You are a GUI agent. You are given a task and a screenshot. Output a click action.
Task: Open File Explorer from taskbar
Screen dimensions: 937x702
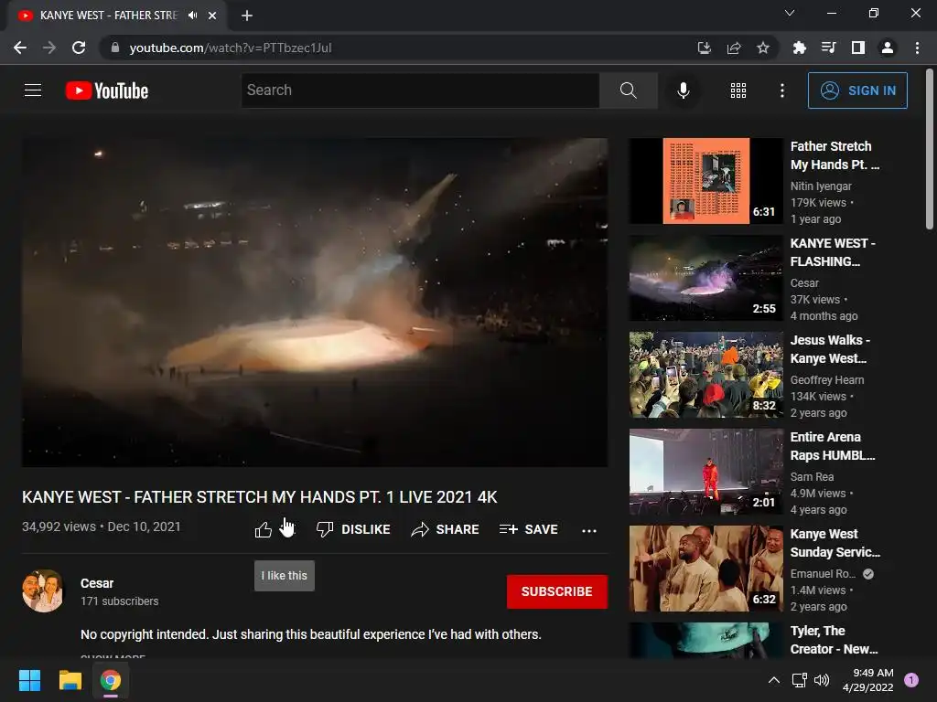click(x=70, y=680)
